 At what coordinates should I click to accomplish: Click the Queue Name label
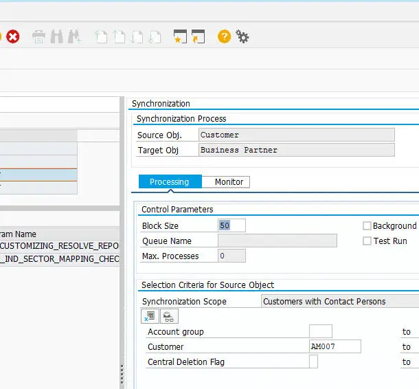click(x=167, y=241)
